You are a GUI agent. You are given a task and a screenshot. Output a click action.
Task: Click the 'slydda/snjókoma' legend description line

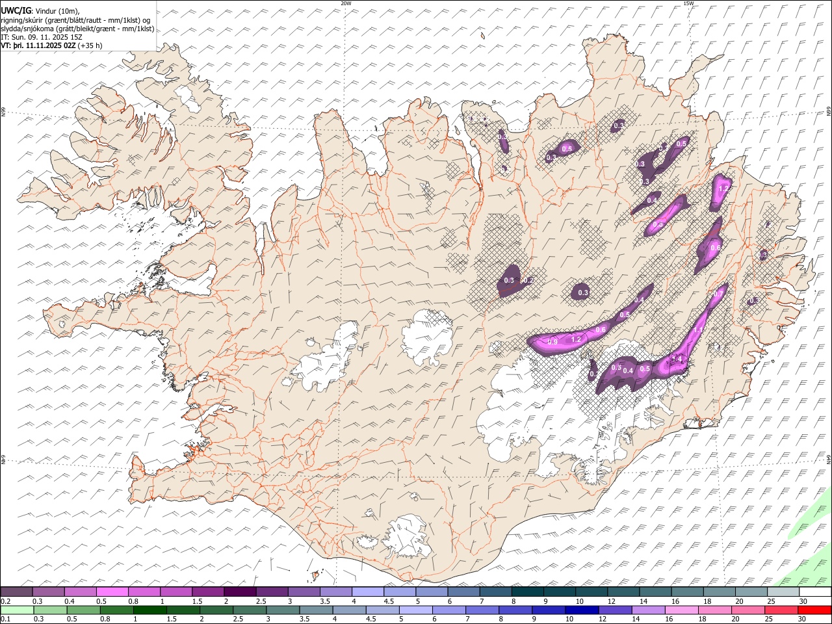[x=77, y=29]
